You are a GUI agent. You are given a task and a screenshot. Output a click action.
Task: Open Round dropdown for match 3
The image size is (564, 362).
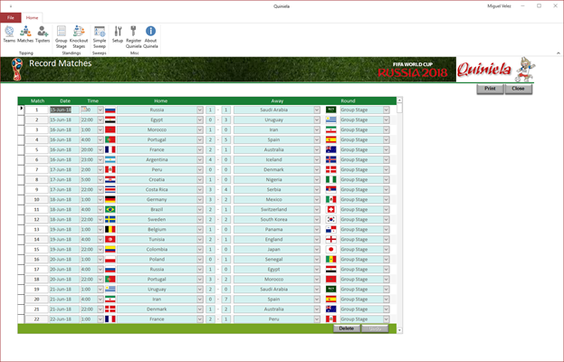[387, 129]
